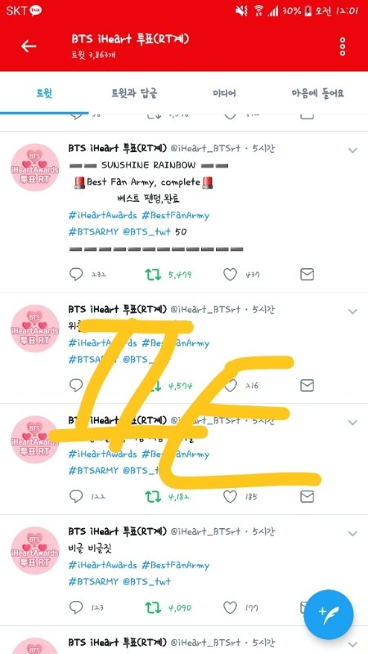Reply to the SUNSHINE RAINBOW tweet
368x654 pixels.
coord(76,275)
